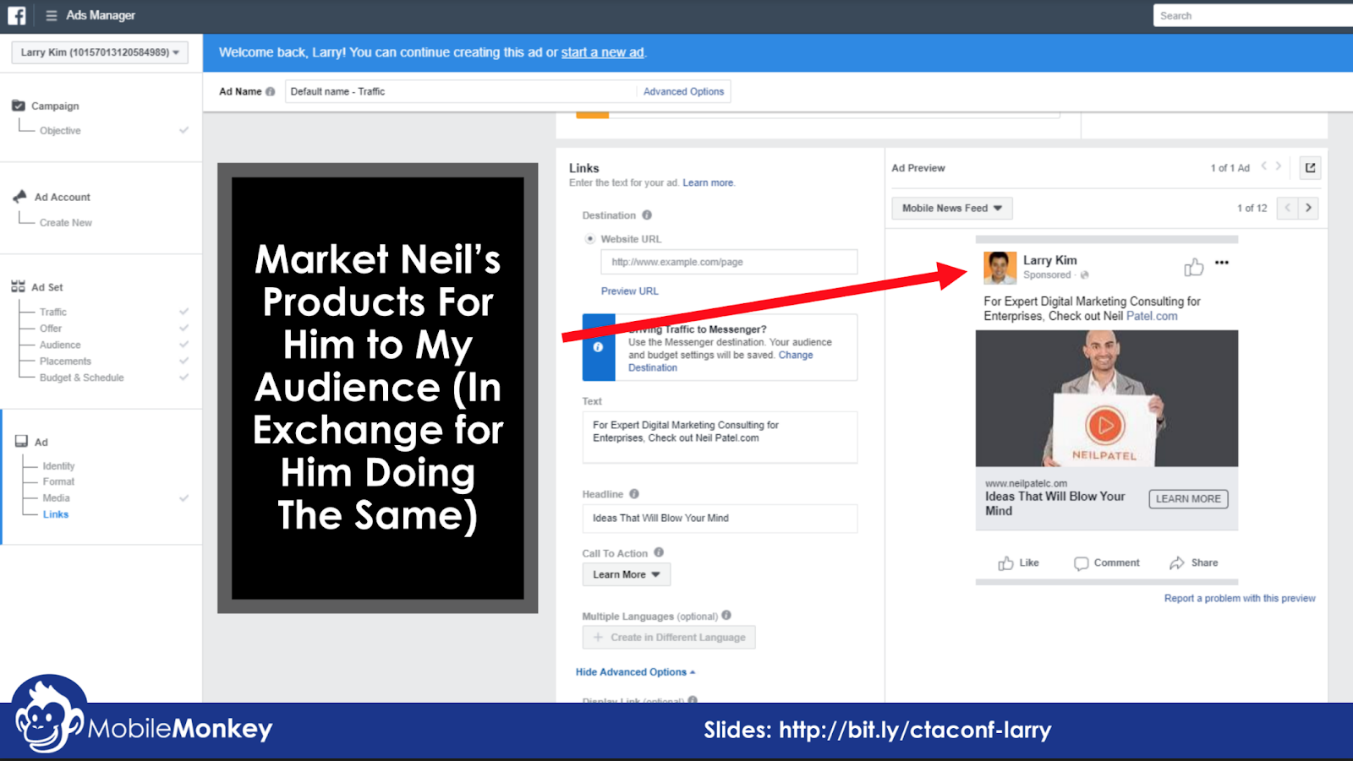Focus the Ad Name input field
This screenshot has width=1353, height=761.
pyautogui.click(x=460, y=91)
